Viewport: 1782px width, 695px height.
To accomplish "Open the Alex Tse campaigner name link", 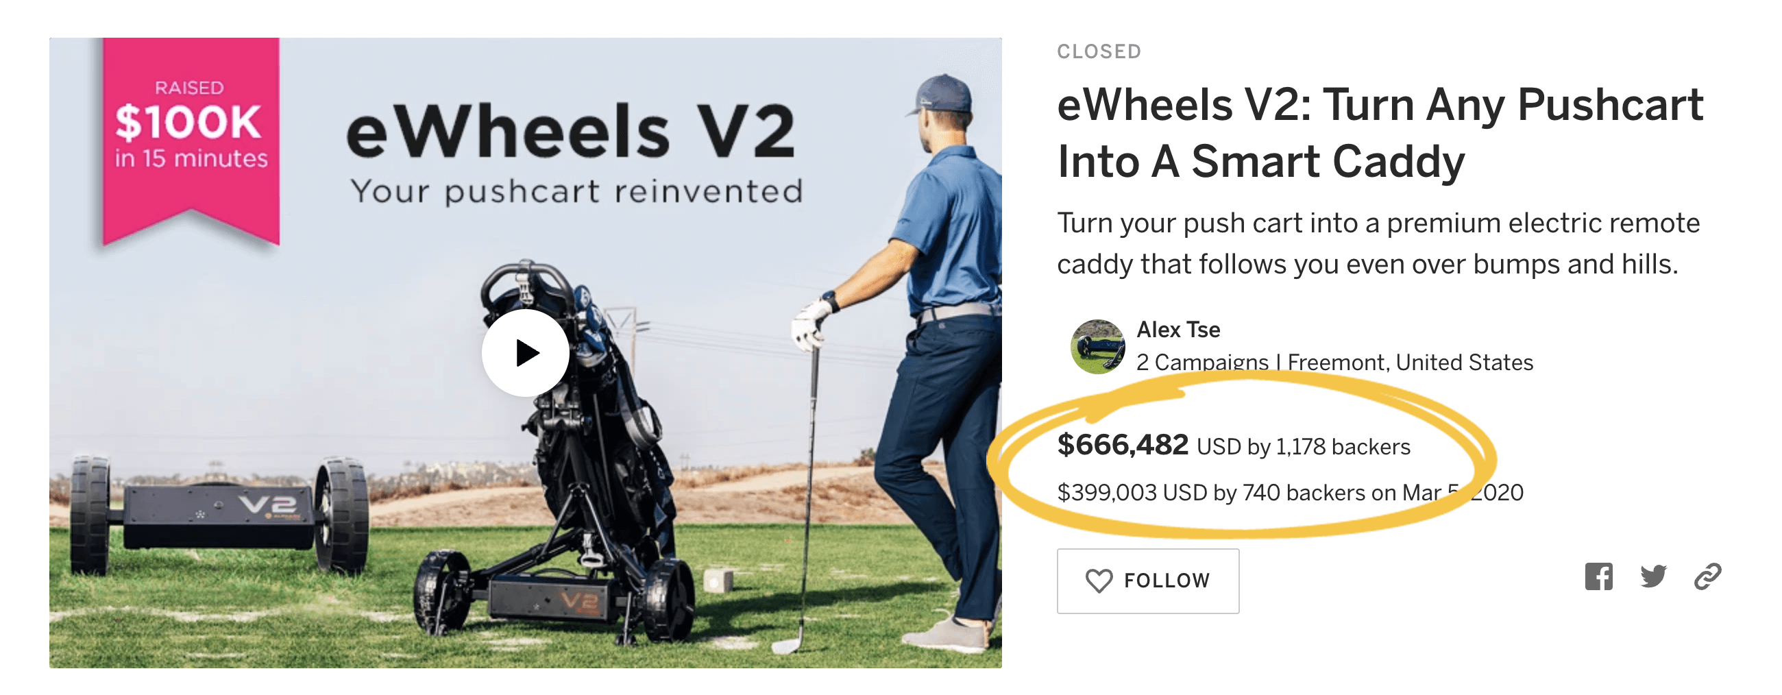I will [x=1178, y=330].
